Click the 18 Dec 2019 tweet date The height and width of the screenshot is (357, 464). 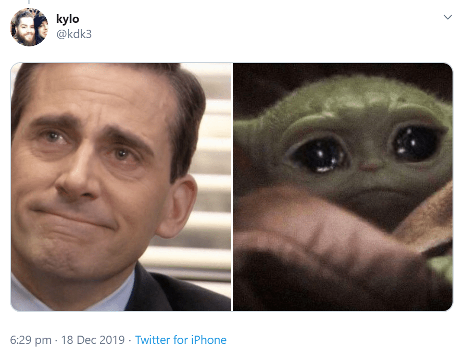click(x=93, y=340)
